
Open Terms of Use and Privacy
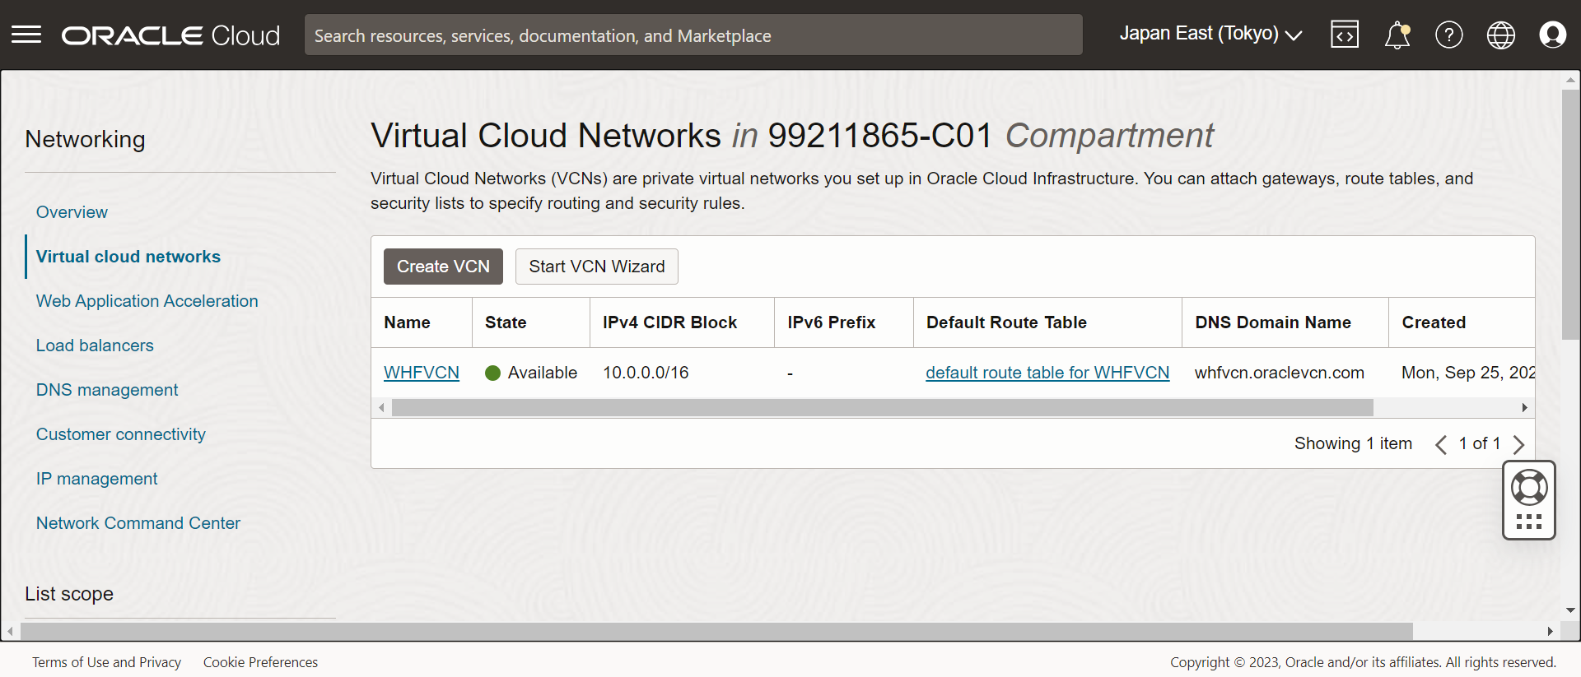pyautogui.click(x=107, y=662)
